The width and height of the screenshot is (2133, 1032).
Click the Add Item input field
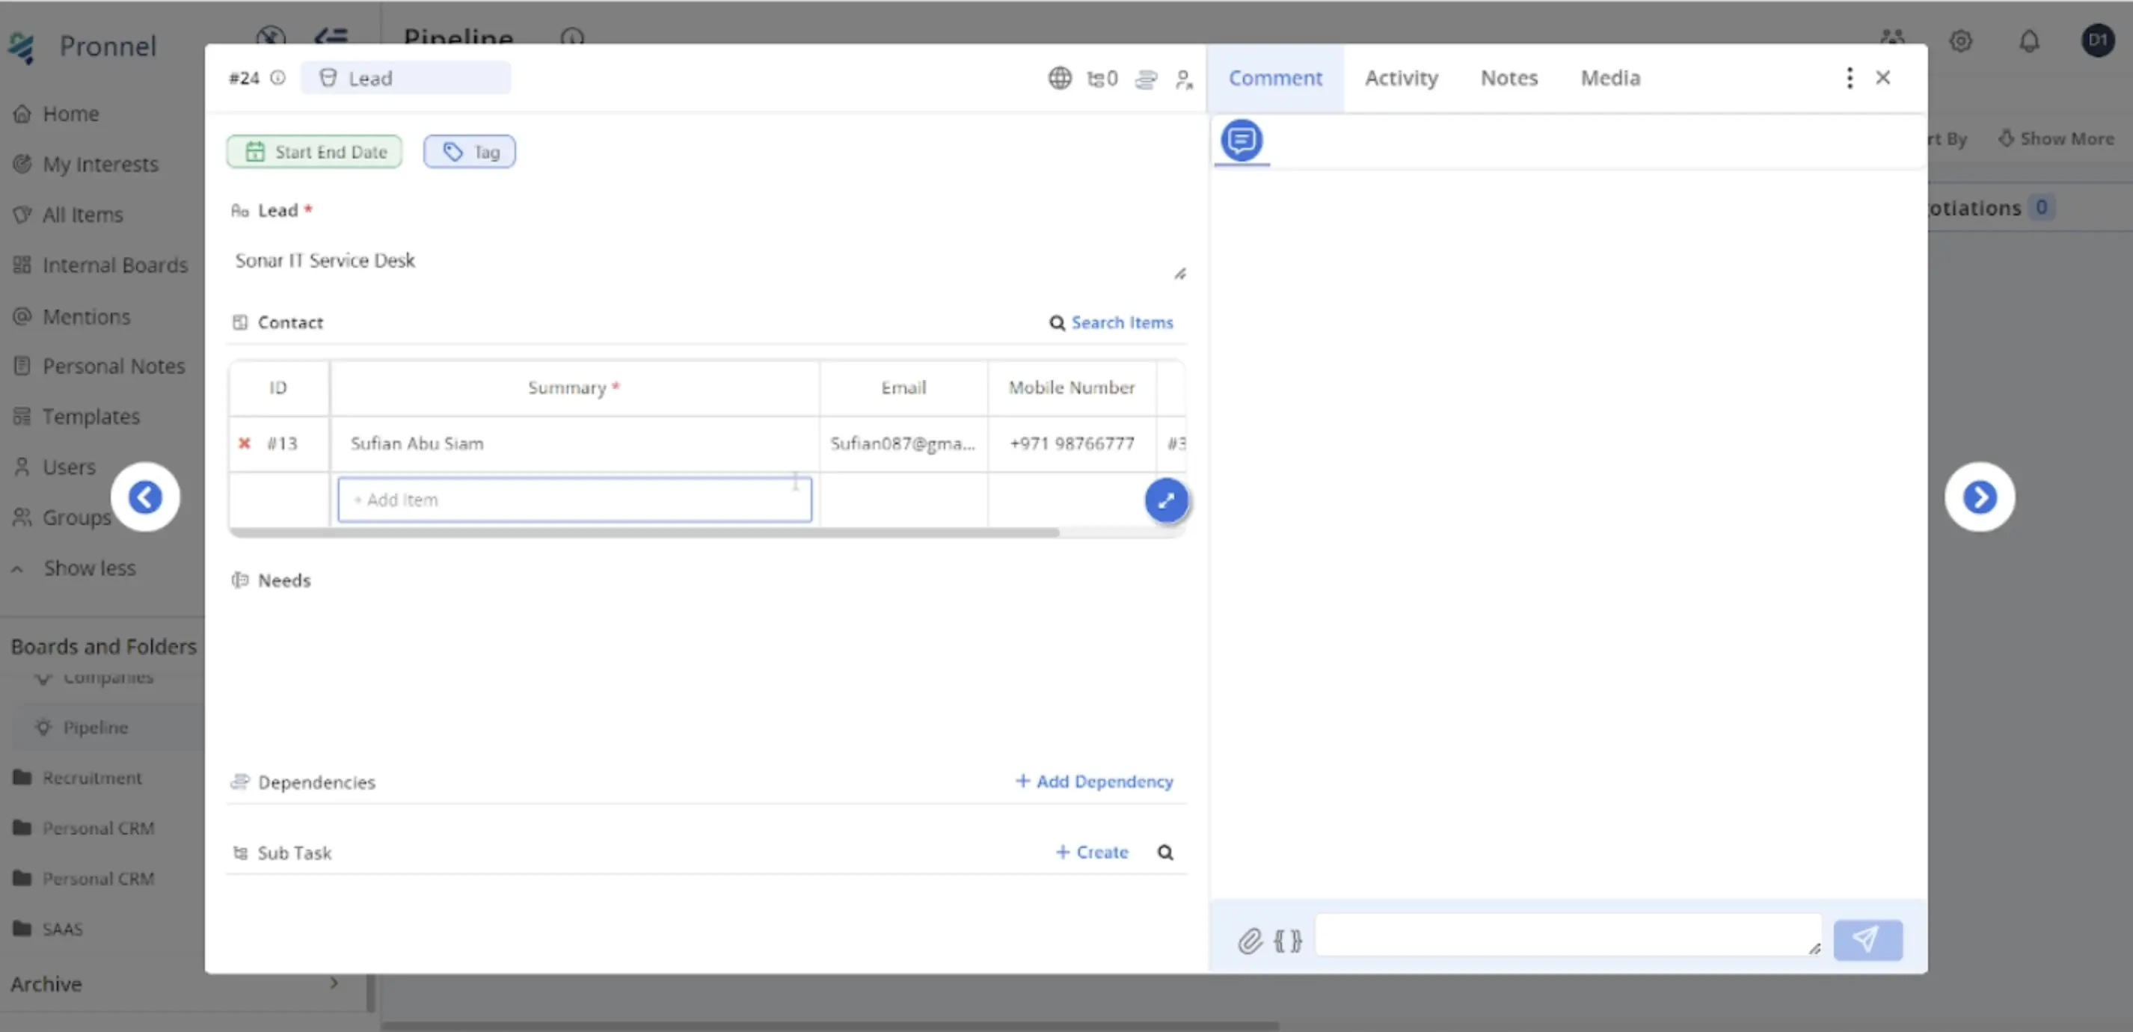coord(574,500)
